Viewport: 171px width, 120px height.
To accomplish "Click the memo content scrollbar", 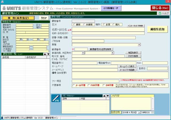I will tap(153, 104).
